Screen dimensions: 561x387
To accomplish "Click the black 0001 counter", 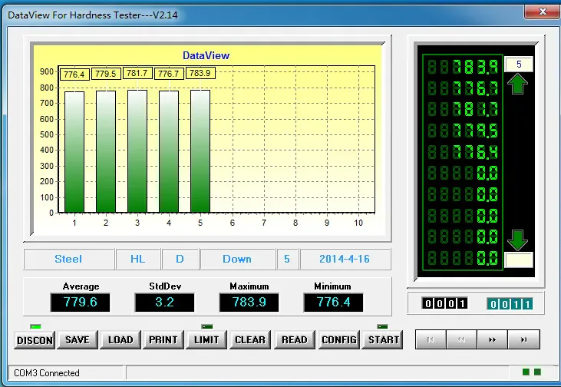I will tap(445, 303).
